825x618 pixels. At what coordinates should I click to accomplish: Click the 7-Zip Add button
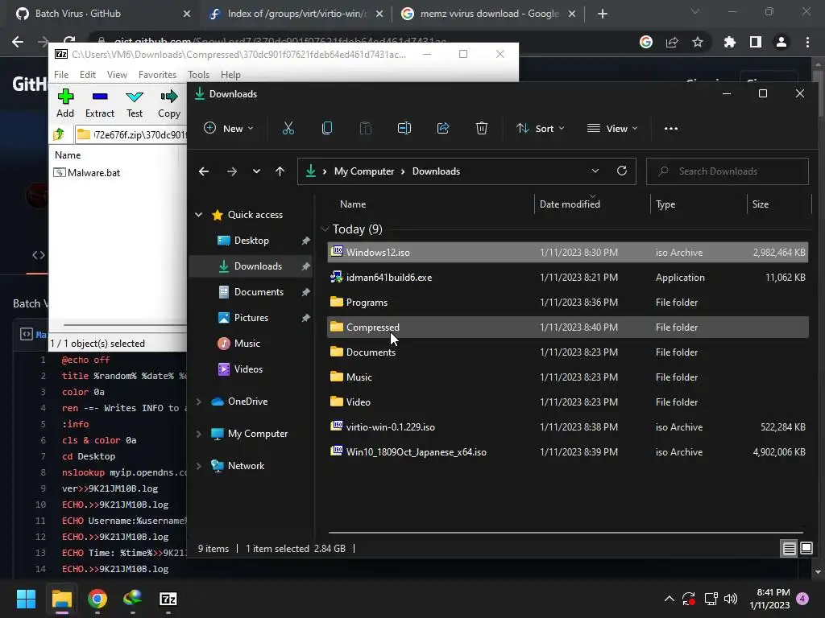click(x=65, y=104)
